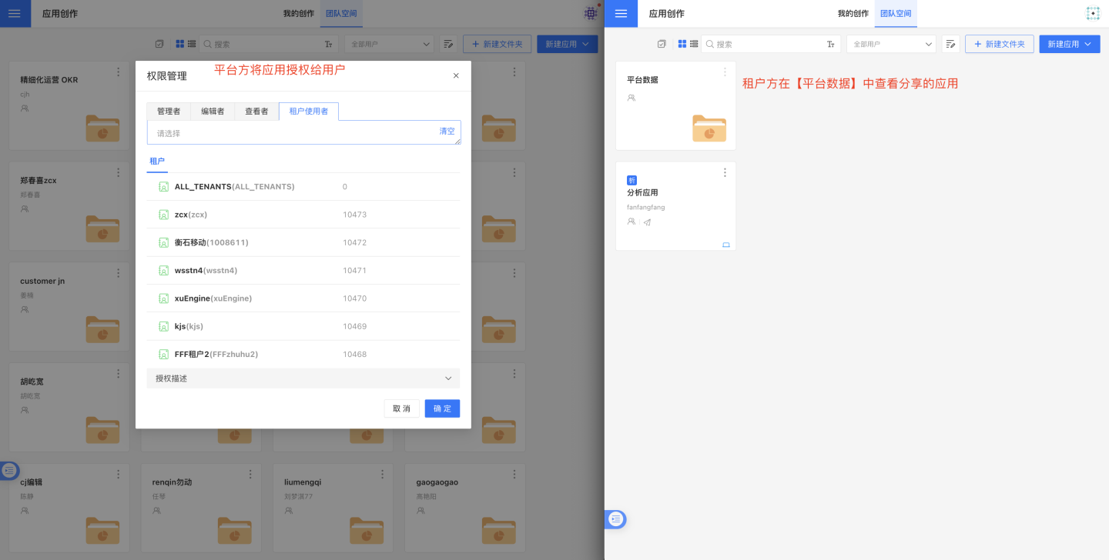Click the text-case icon in the right window's search box
Screen dimensions: 1109x560
(x=831, y=45)
